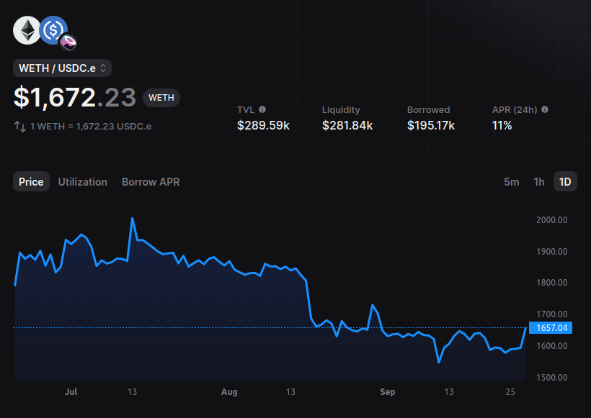Image resolution: width=591 pixels, height=418 pixels.
Task: Click the chevron beside WETH / USDC.e
Action: click(x=103, y=68)
